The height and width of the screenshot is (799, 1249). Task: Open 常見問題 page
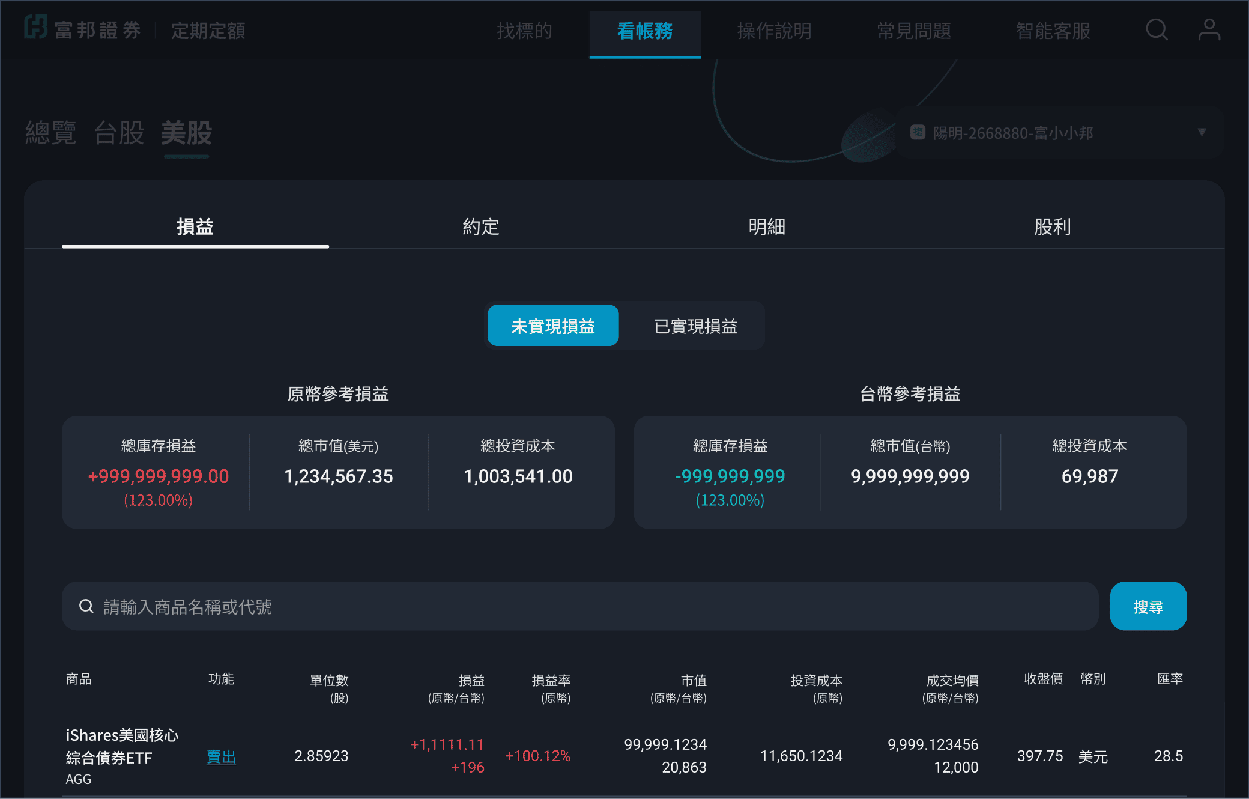(913, 31)
